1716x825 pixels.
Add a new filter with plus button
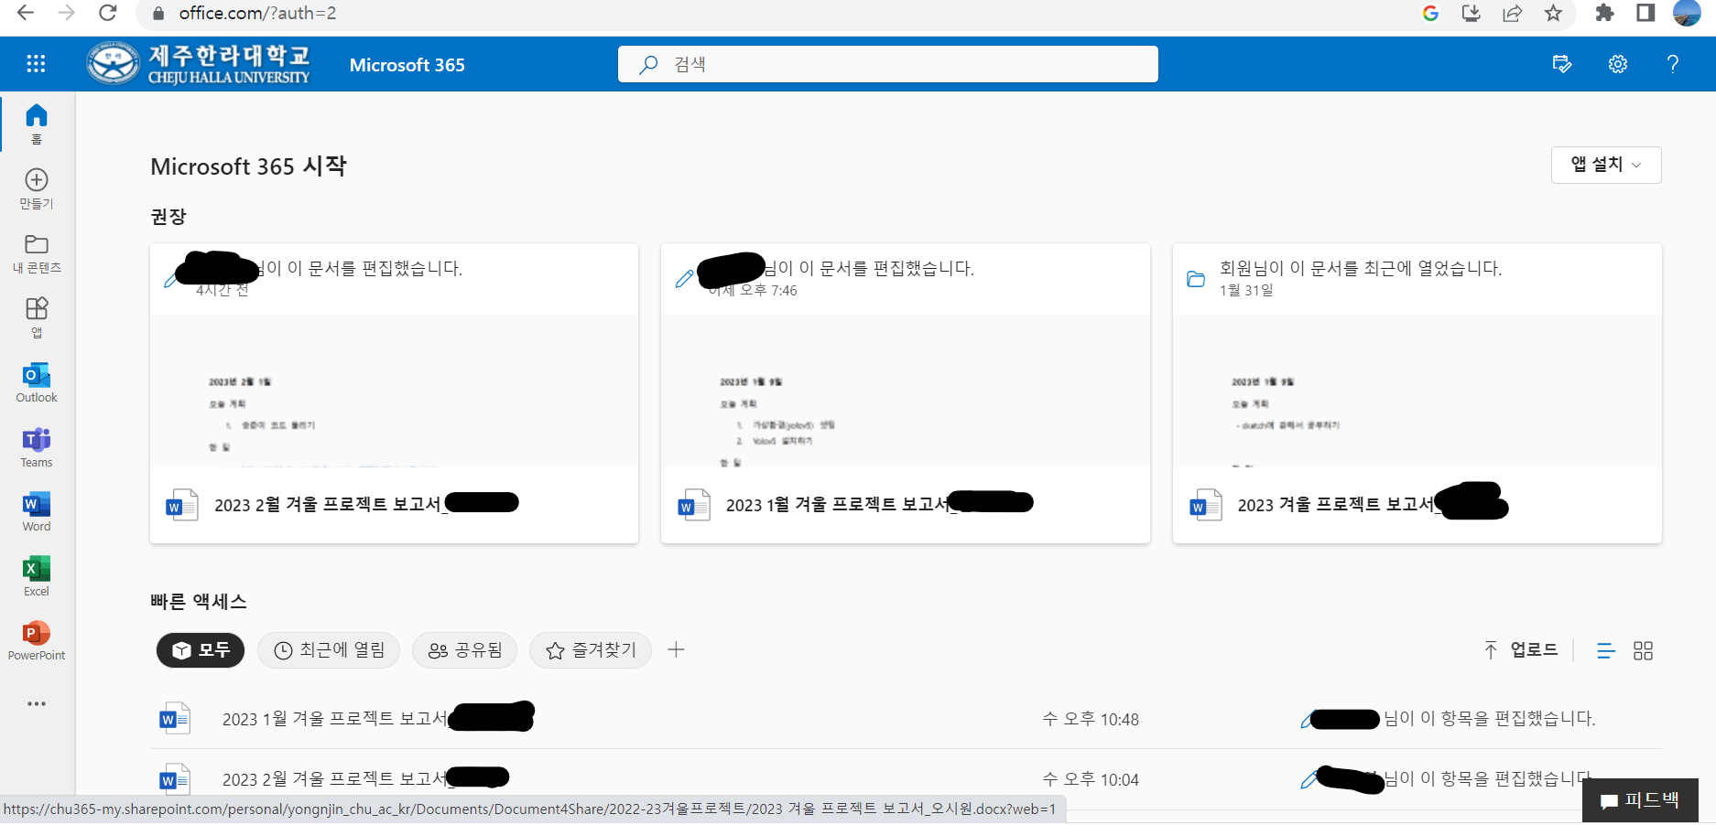676,649
